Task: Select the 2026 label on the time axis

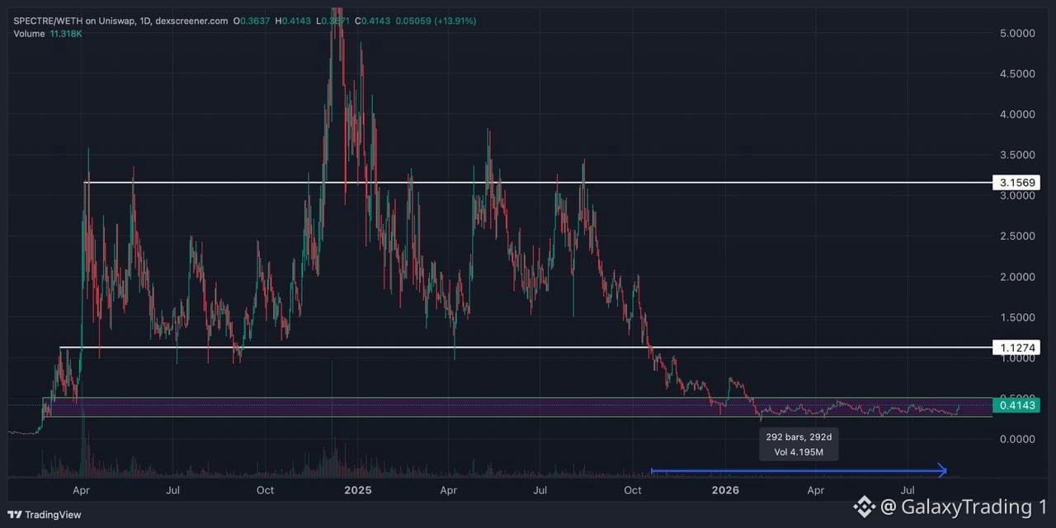Action: pos(725,490)
